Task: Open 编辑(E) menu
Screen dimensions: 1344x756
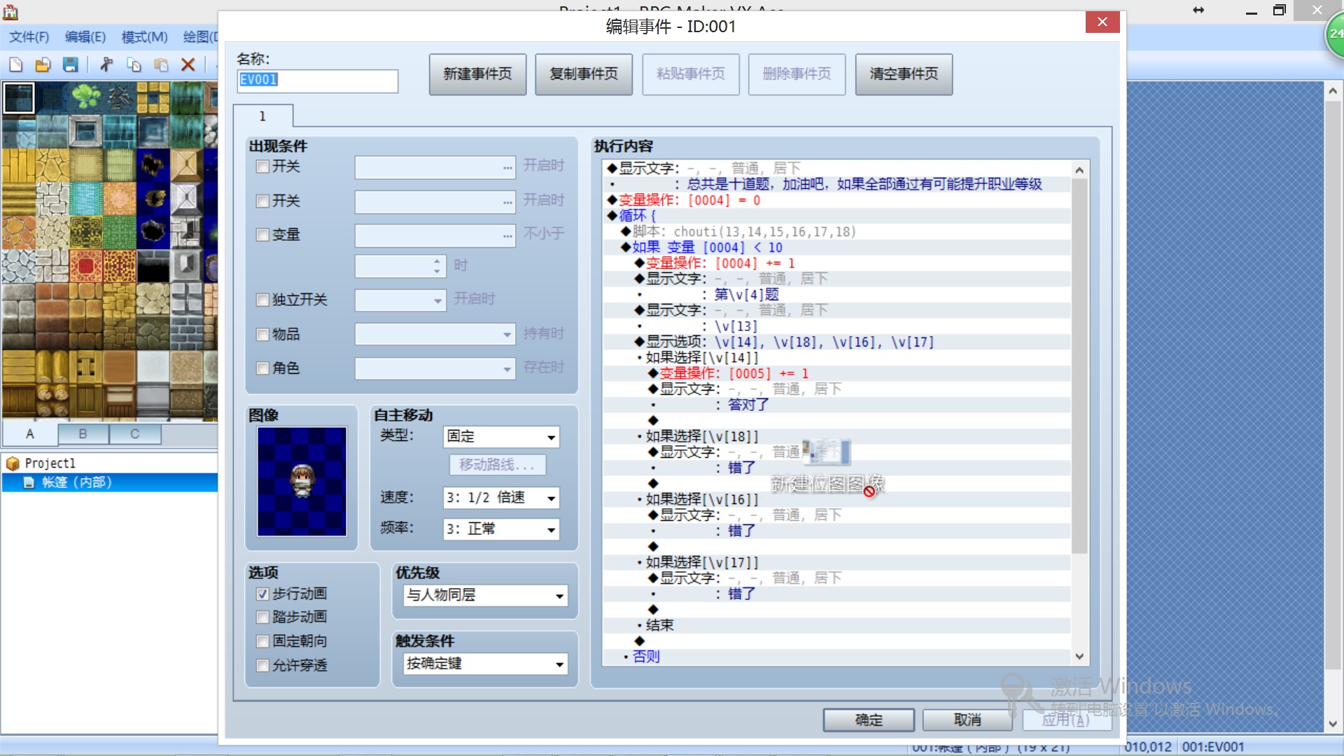Action: pyautogui.click(x=85, y=37)
